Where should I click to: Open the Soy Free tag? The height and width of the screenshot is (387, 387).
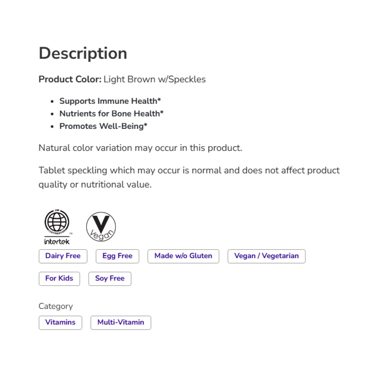[110, 279]
